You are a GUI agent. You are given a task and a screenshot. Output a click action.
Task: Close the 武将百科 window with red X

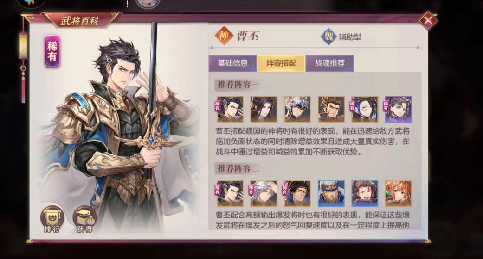tap(428, 20)
